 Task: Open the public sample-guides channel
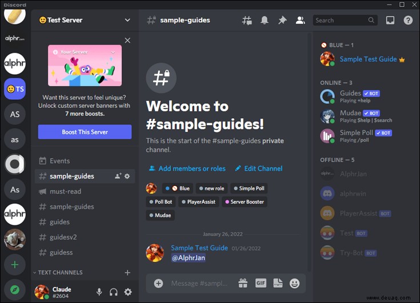[x=85, y=207]
